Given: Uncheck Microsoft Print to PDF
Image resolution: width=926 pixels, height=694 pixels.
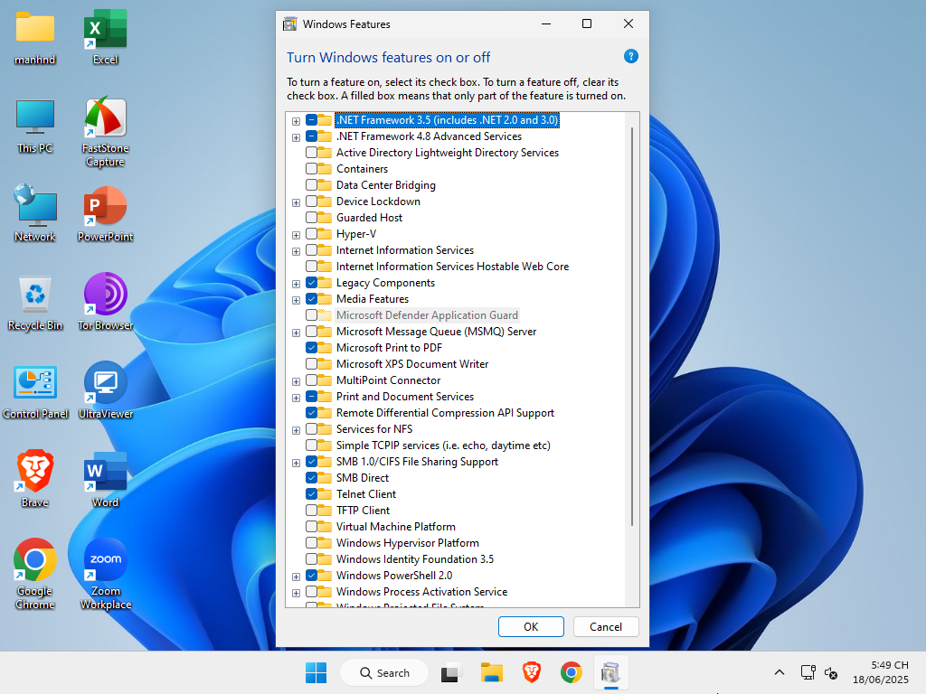Looking at the screenshot, I should point(312,348).
